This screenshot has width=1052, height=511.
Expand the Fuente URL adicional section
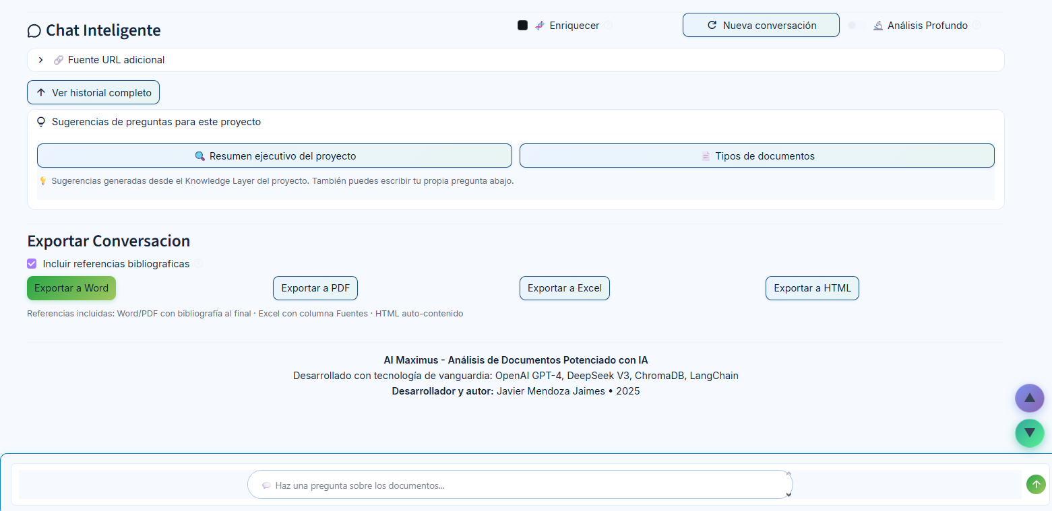516,60
